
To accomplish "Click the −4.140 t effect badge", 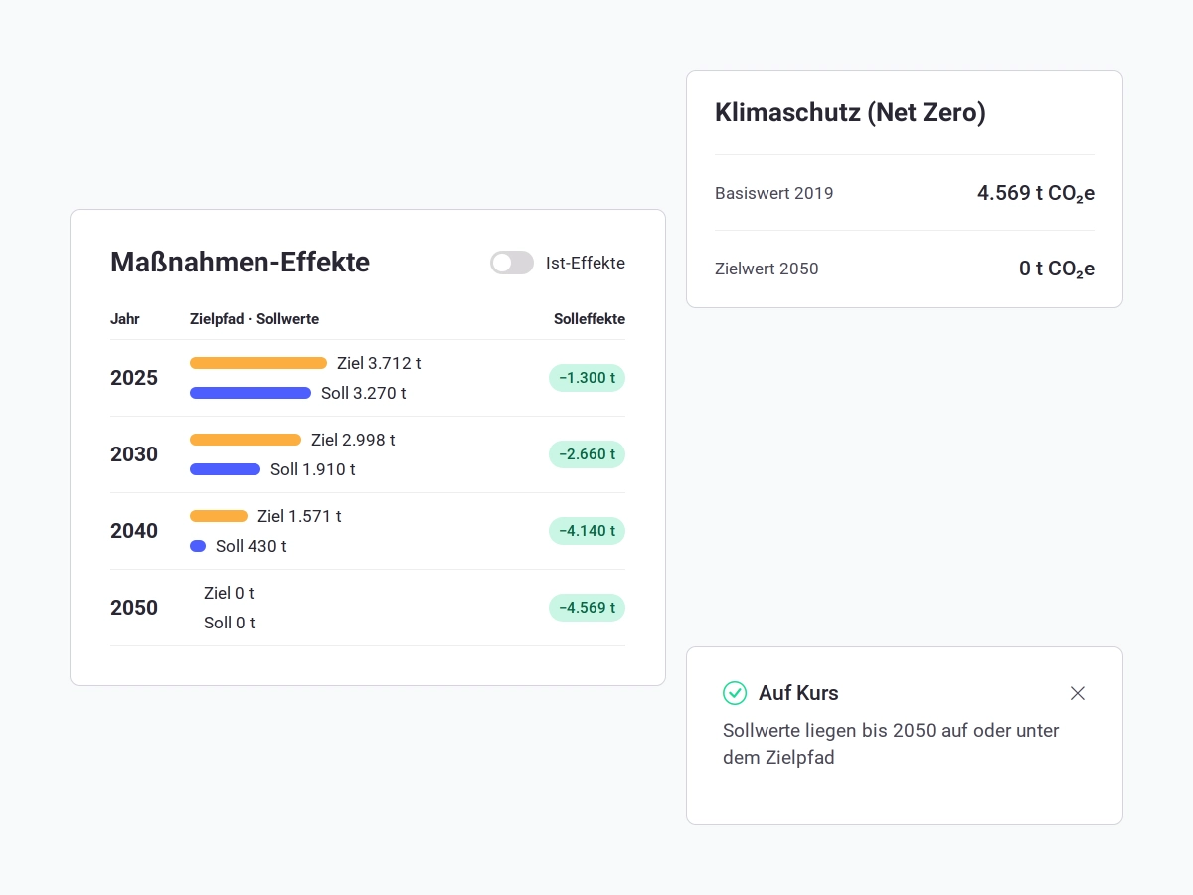I will [587, 531].
